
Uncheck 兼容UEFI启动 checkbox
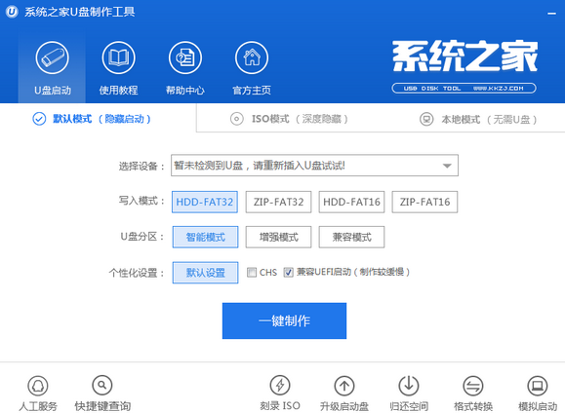[x=288, y=272]
